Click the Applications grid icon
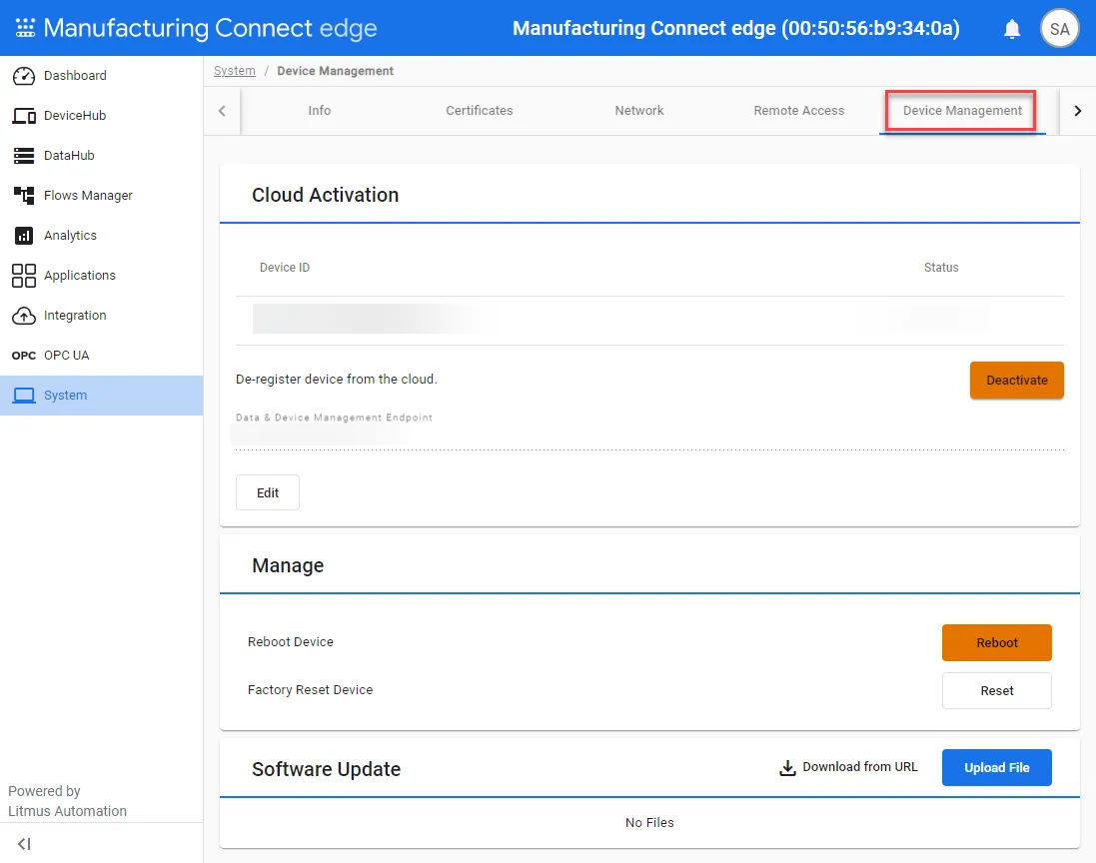Image resolution: width=1096 pixels, height=863 pixels. [x=24, y=276]
